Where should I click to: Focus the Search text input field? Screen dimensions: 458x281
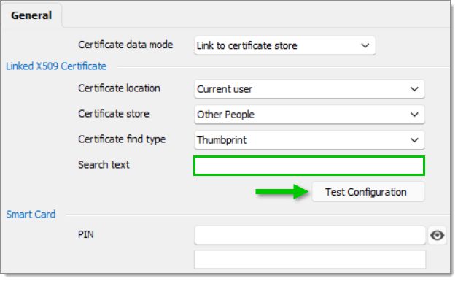tap(309, 166)
